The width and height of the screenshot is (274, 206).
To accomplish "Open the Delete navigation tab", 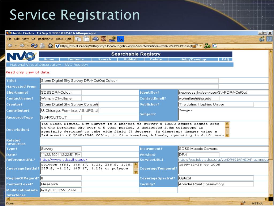I will coord(156,59).
